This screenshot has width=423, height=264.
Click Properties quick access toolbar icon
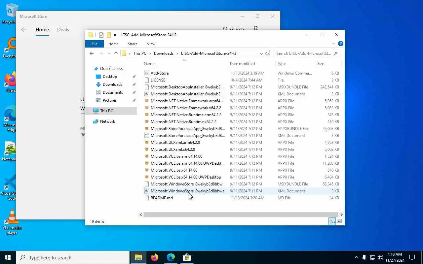pyautogui.click(x=101, y=35)
